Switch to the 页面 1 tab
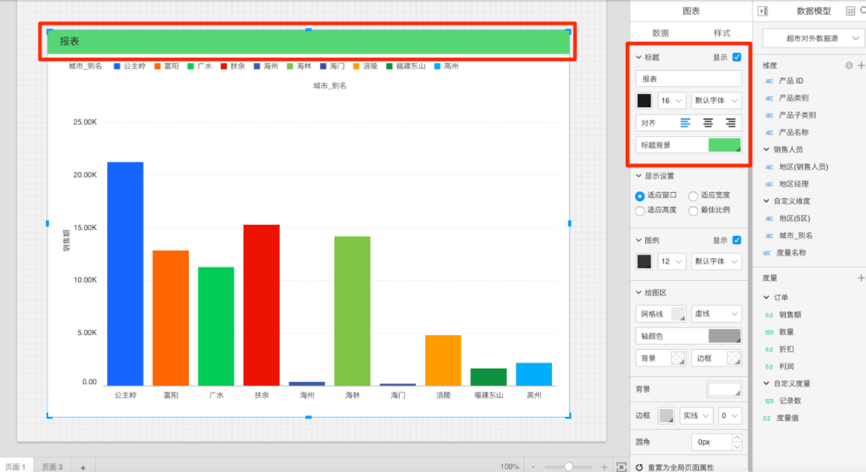 16,467
